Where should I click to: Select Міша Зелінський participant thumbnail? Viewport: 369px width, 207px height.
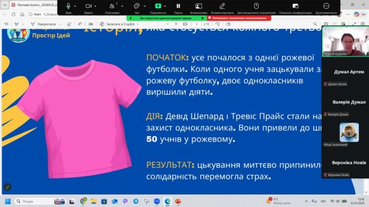point(349,132)
